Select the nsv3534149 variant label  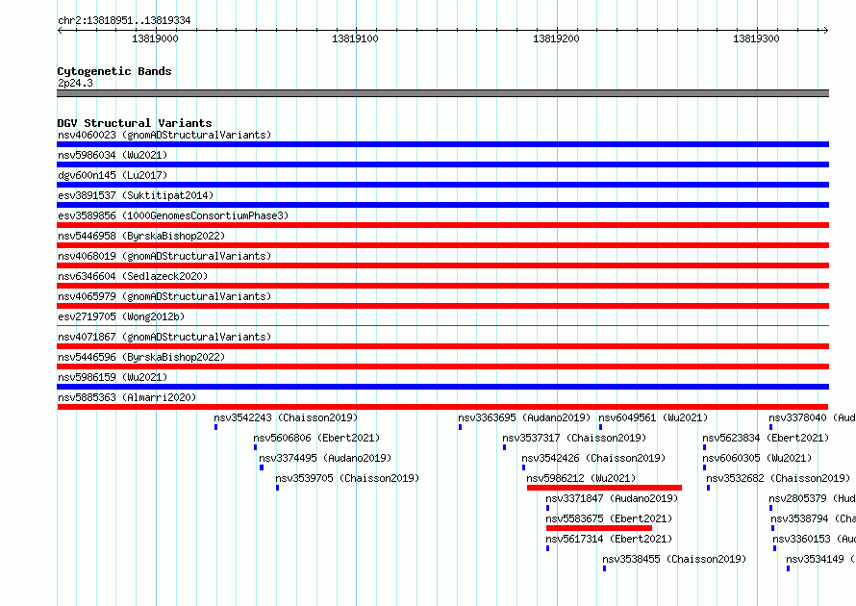[x=821, y=559]
